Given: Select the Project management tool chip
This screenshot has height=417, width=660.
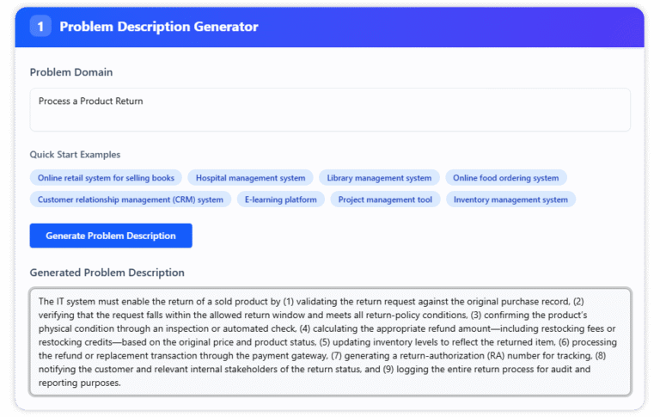Looking at the screenshot, I should point(385,199).
